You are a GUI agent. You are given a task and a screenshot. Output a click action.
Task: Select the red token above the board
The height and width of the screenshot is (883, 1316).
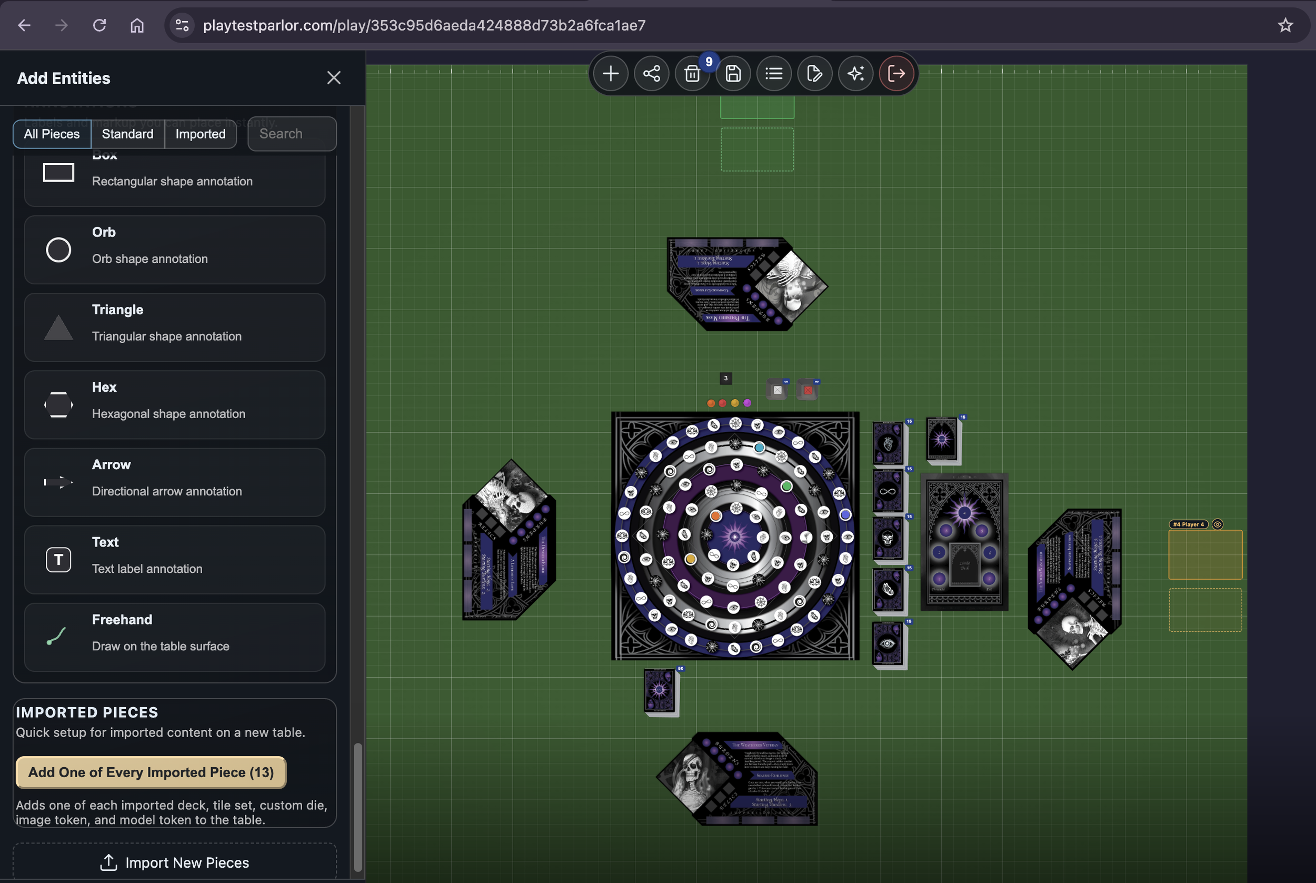(x=723, y=403)
